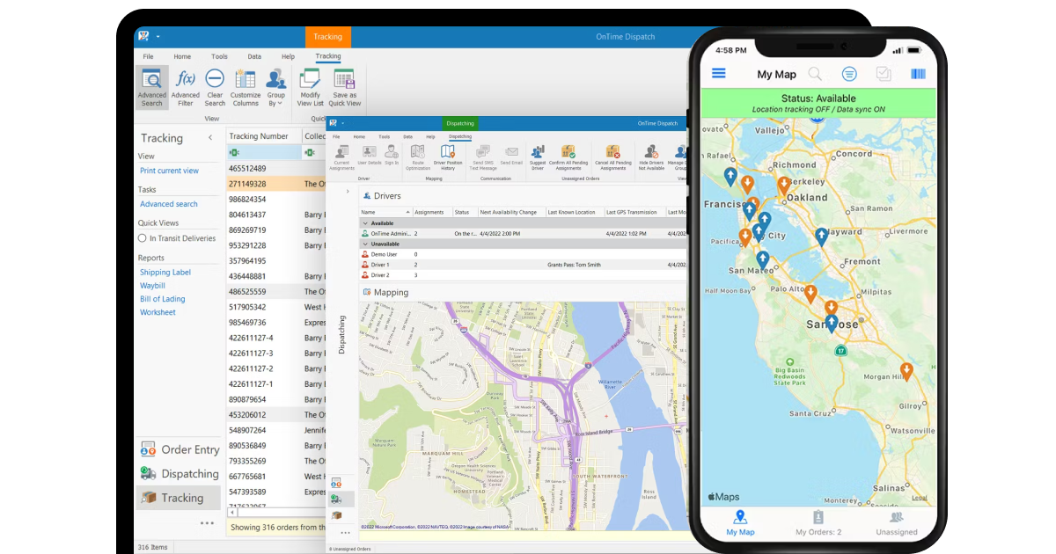
Task: Click Hide Drivers Not Available icon
Action: (x=651, y=157)
